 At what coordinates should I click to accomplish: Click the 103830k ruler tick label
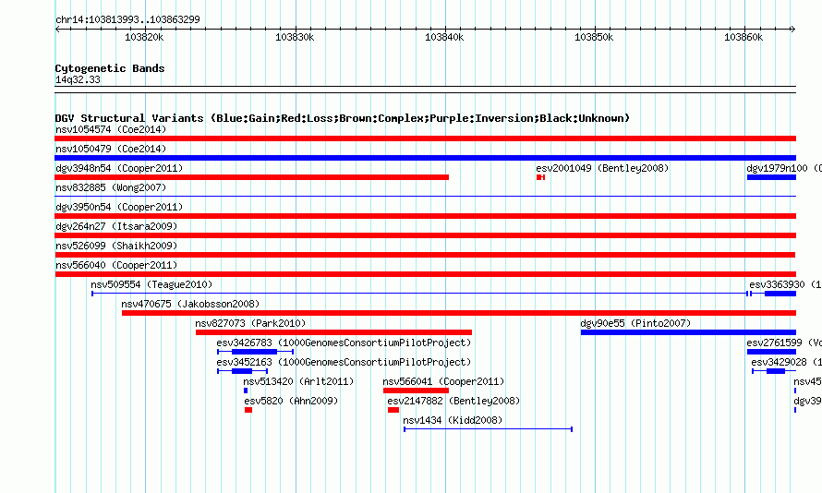point(295,37)
